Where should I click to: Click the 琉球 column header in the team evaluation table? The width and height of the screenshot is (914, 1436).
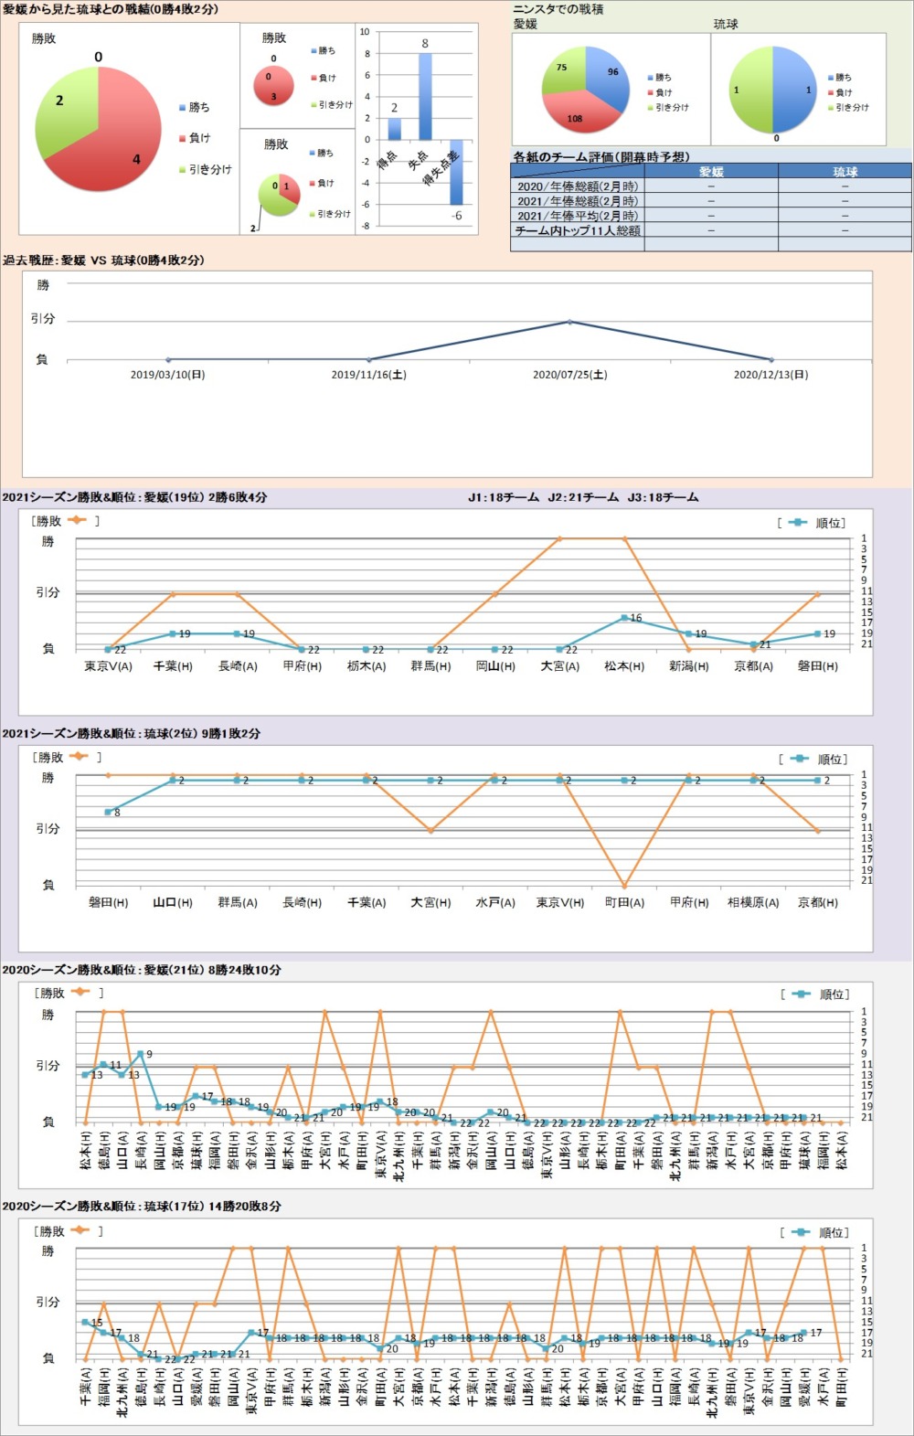(x=845, y=171)
